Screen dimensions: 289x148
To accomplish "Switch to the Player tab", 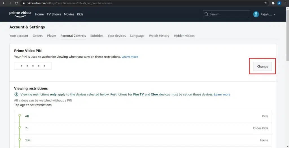I will pos(52,36).
